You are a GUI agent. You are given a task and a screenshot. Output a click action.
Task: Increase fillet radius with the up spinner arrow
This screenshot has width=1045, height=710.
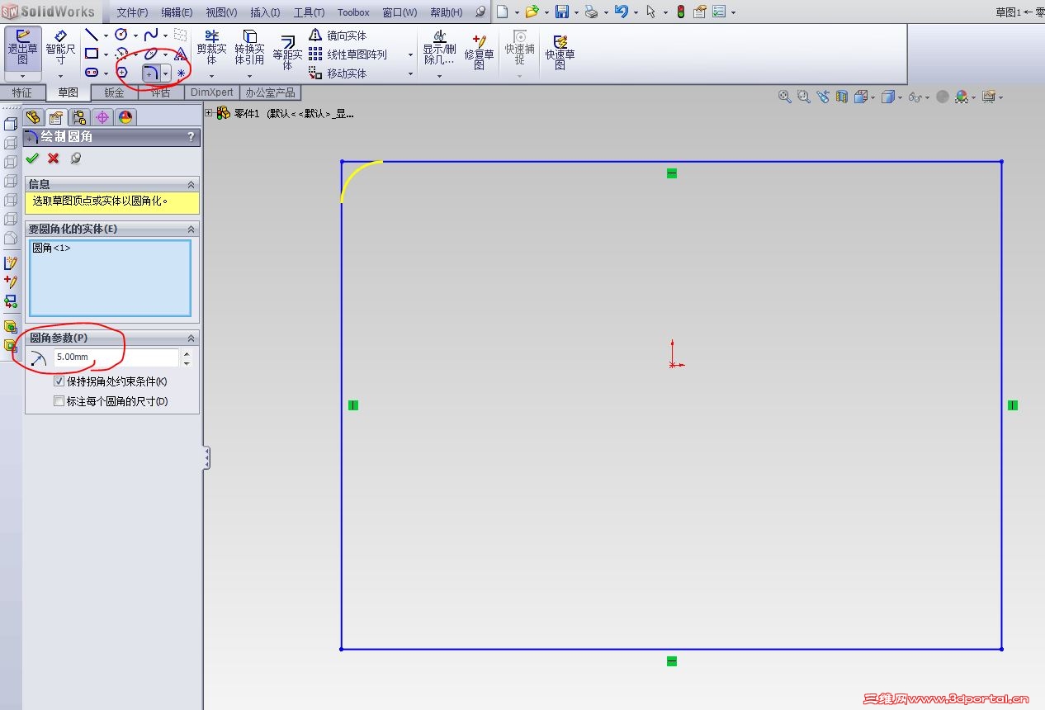tap(187, 353)
